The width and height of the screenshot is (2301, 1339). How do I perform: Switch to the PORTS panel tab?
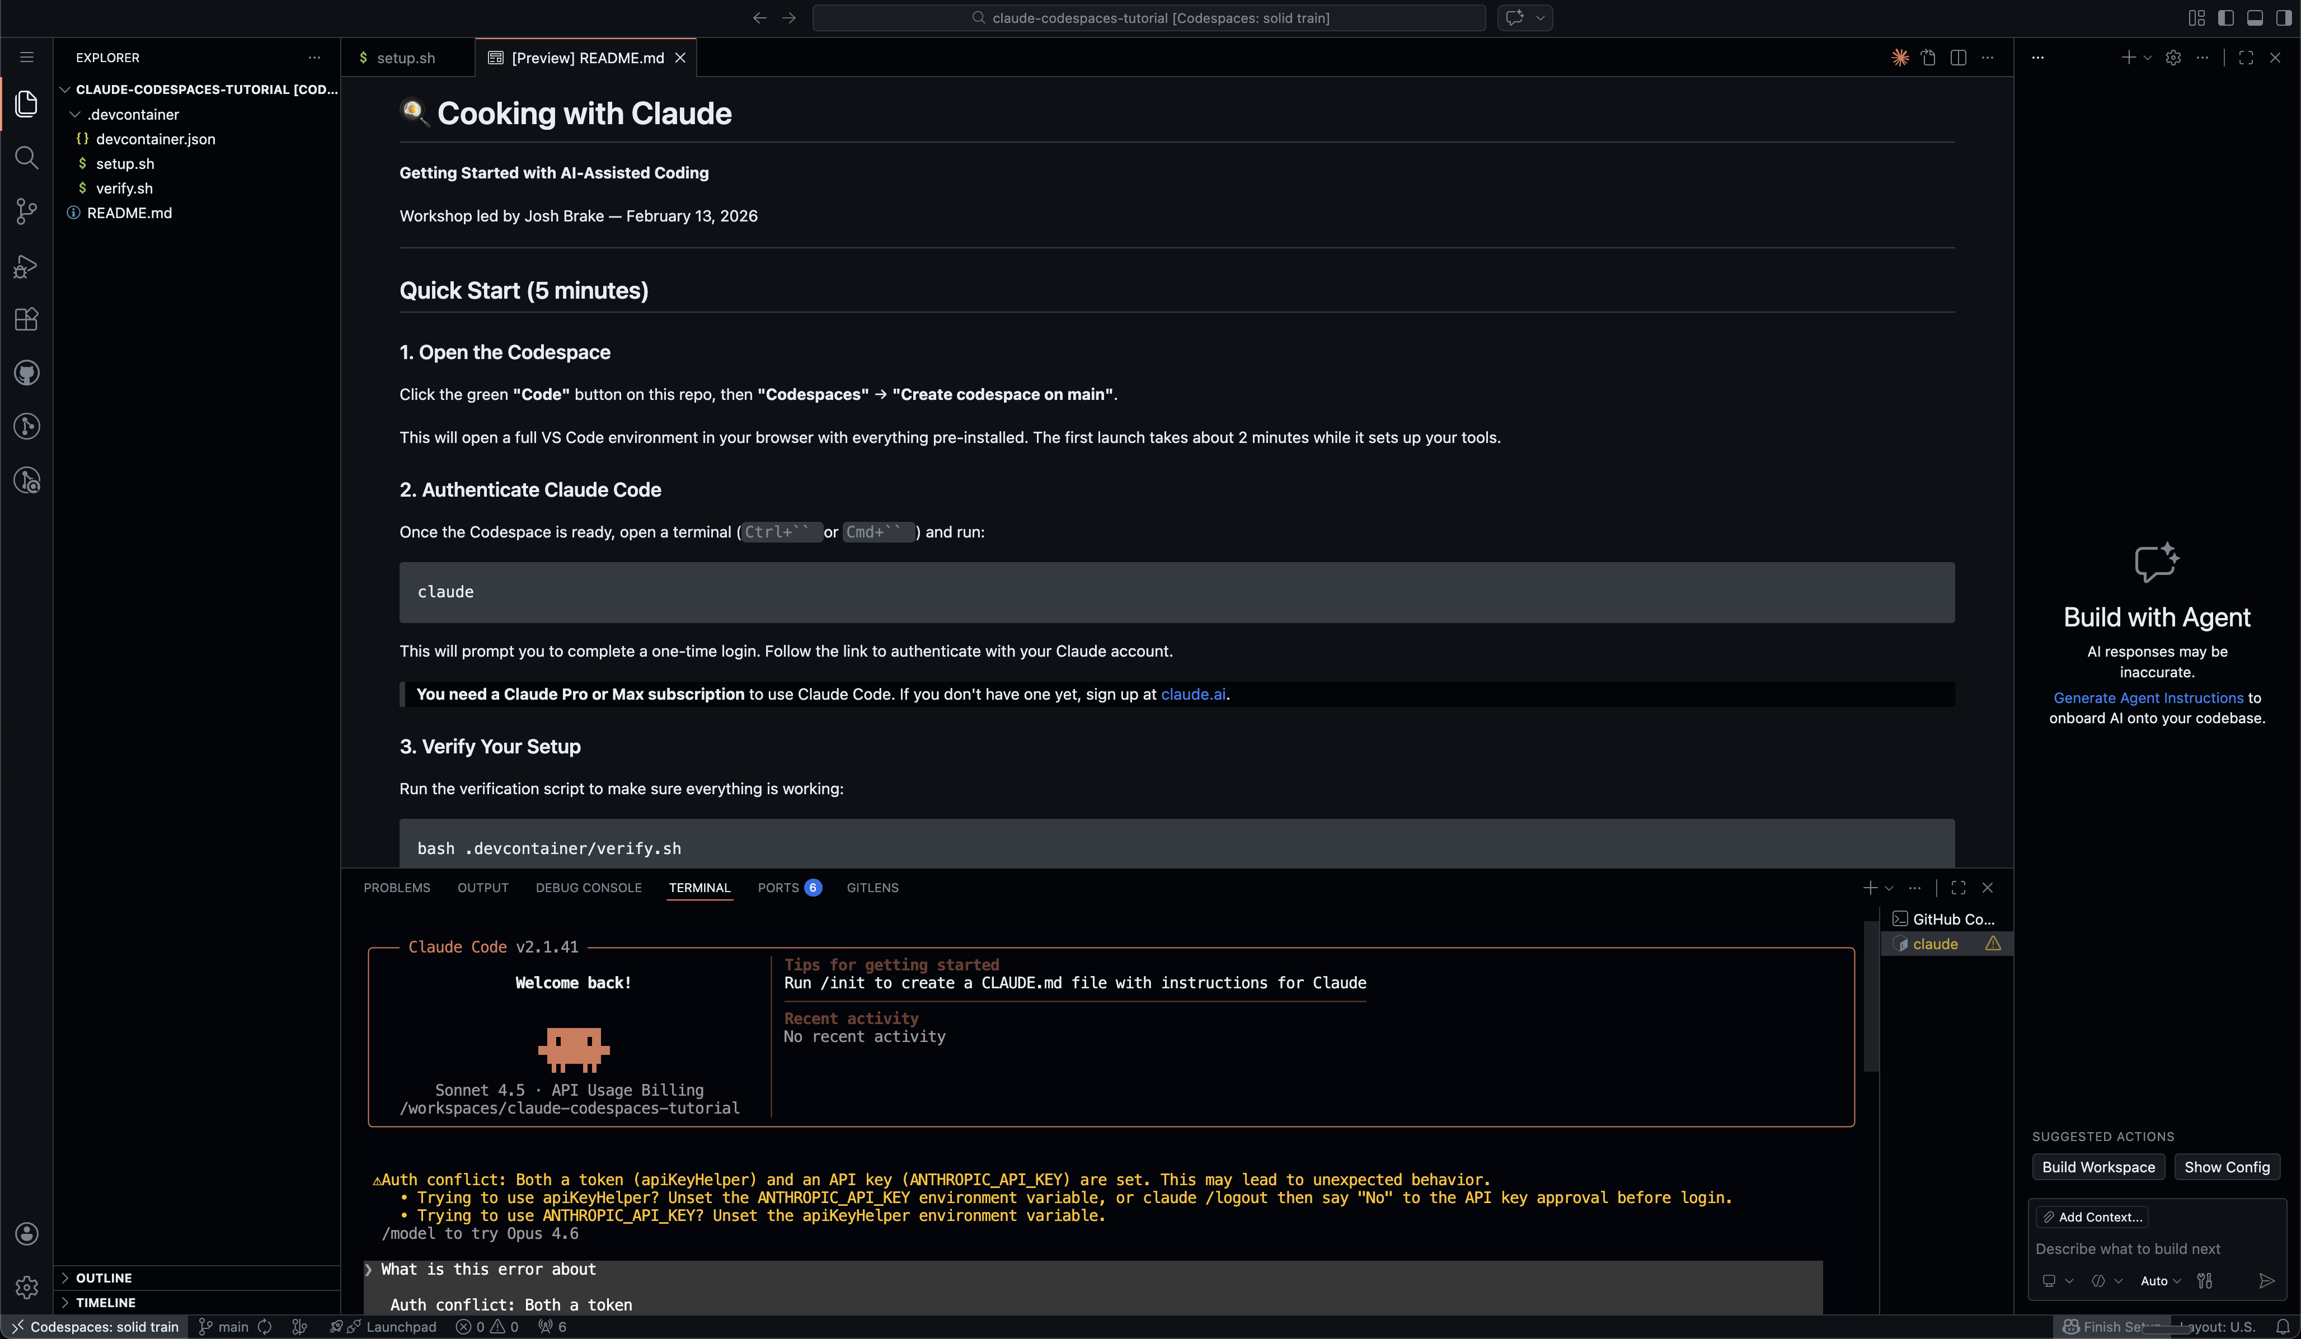789,887
